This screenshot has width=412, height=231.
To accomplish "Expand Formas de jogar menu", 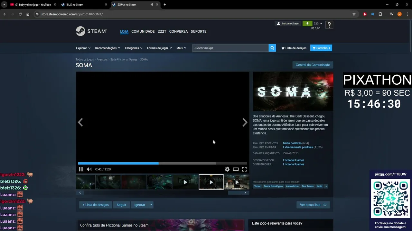I will 159,48.
